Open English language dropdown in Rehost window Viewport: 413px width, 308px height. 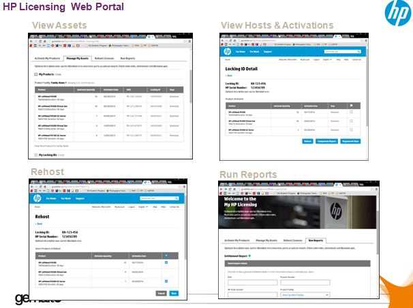point(143,207)
